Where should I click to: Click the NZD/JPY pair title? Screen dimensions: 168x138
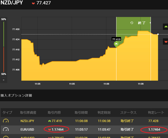(12, 3)
